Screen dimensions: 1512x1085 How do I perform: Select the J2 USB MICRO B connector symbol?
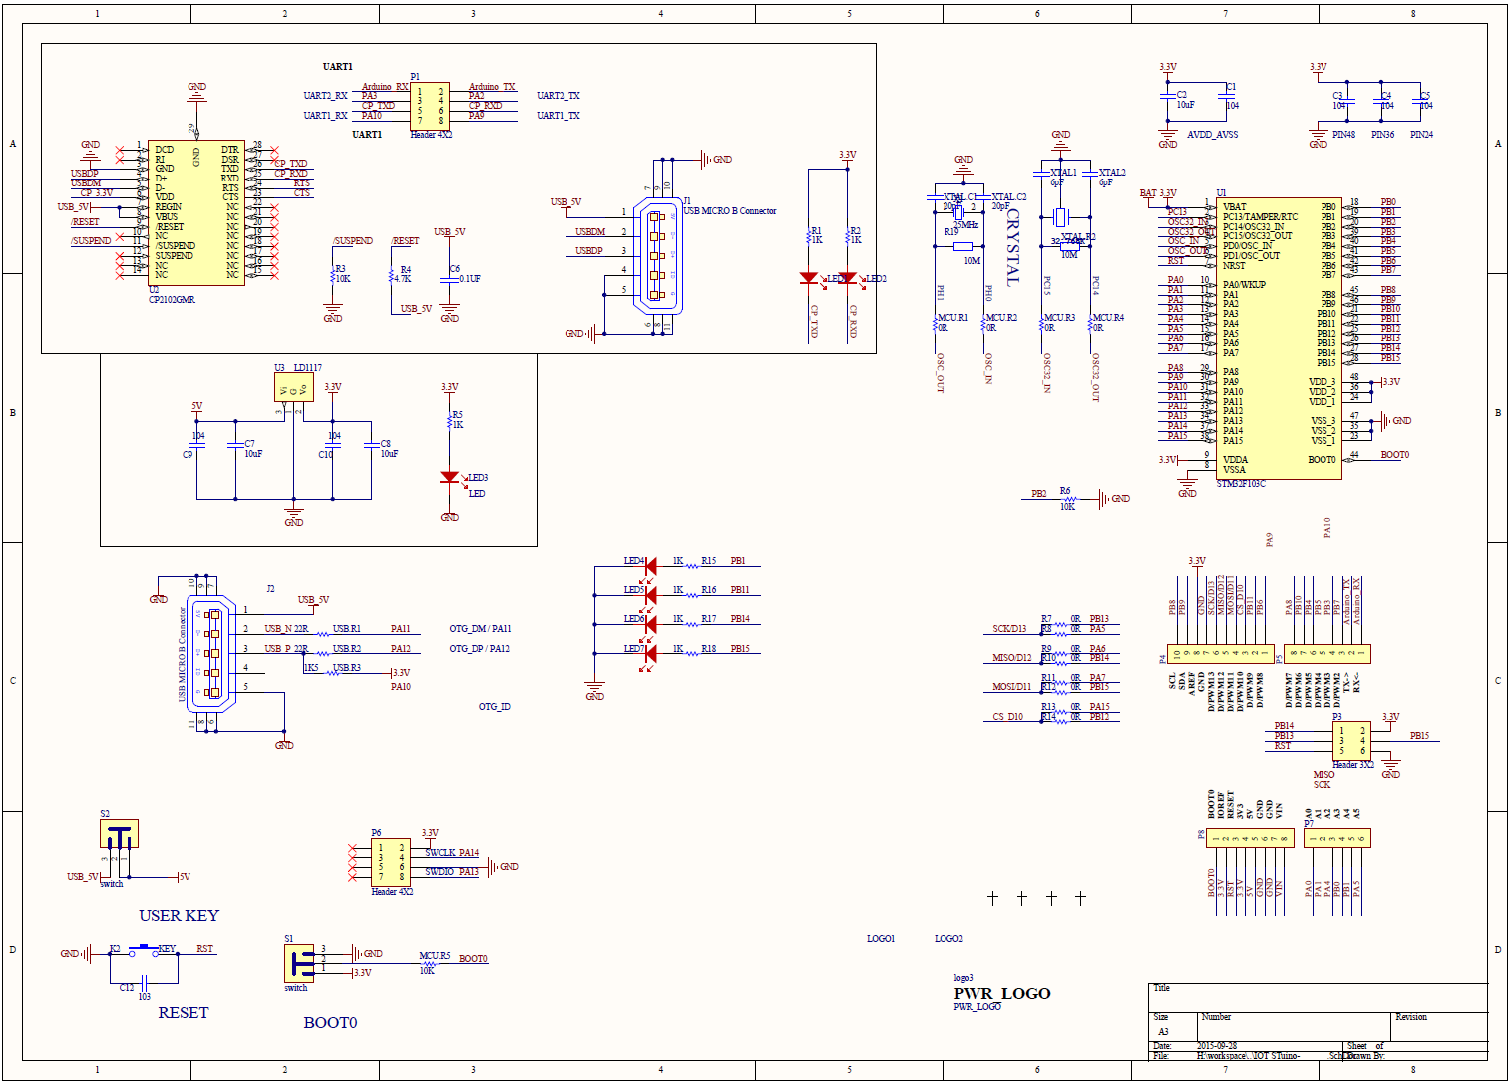coord(213,653)
